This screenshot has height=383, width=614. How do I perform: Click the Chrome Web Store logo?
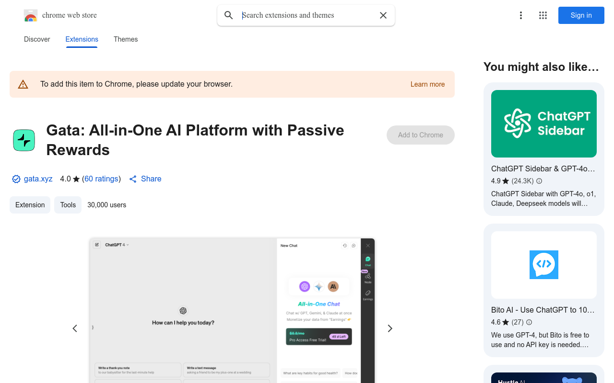(x=31, y=15)
